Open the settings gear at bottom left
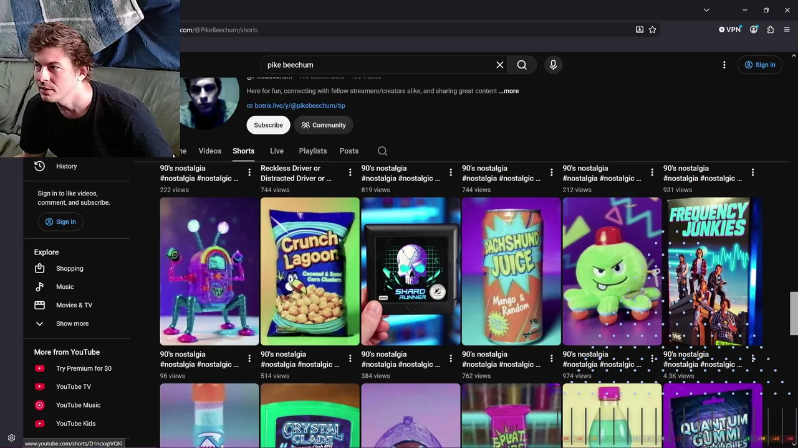798x448 pixels. point(11,438)
